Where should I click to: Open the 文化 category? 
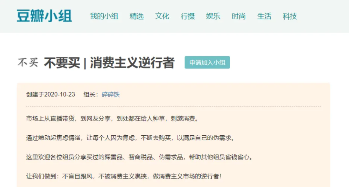pyautogui.click(x=162, y=16)
